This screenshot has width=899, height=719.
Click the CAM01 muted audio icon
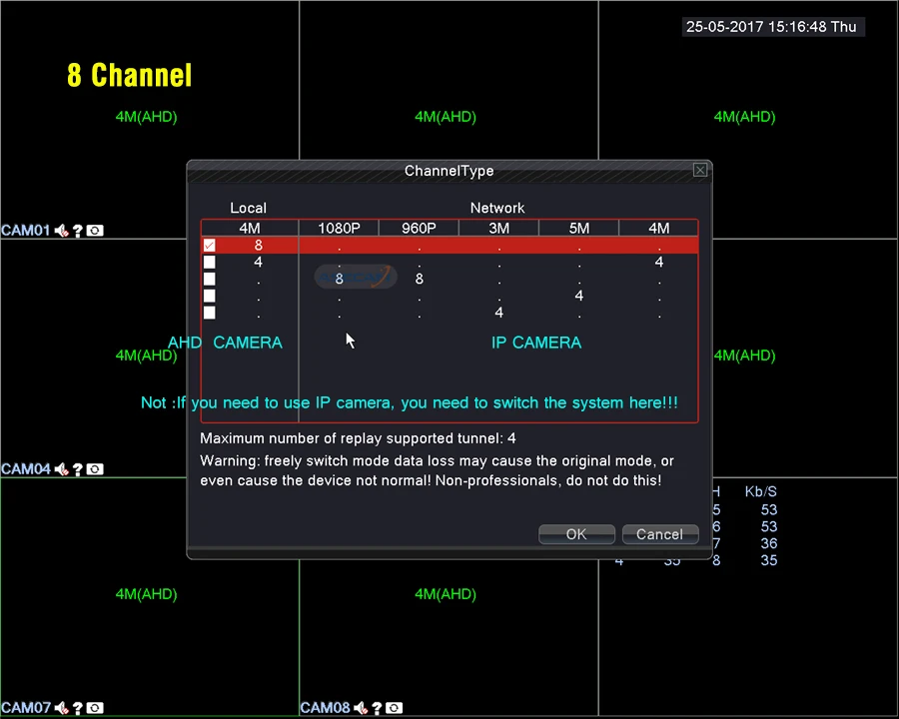61,231
